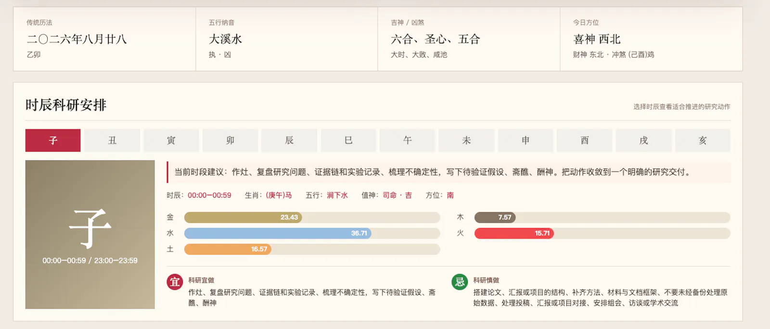
Task: Click the large 子 hour card
Action: click(x=90, y=234)
